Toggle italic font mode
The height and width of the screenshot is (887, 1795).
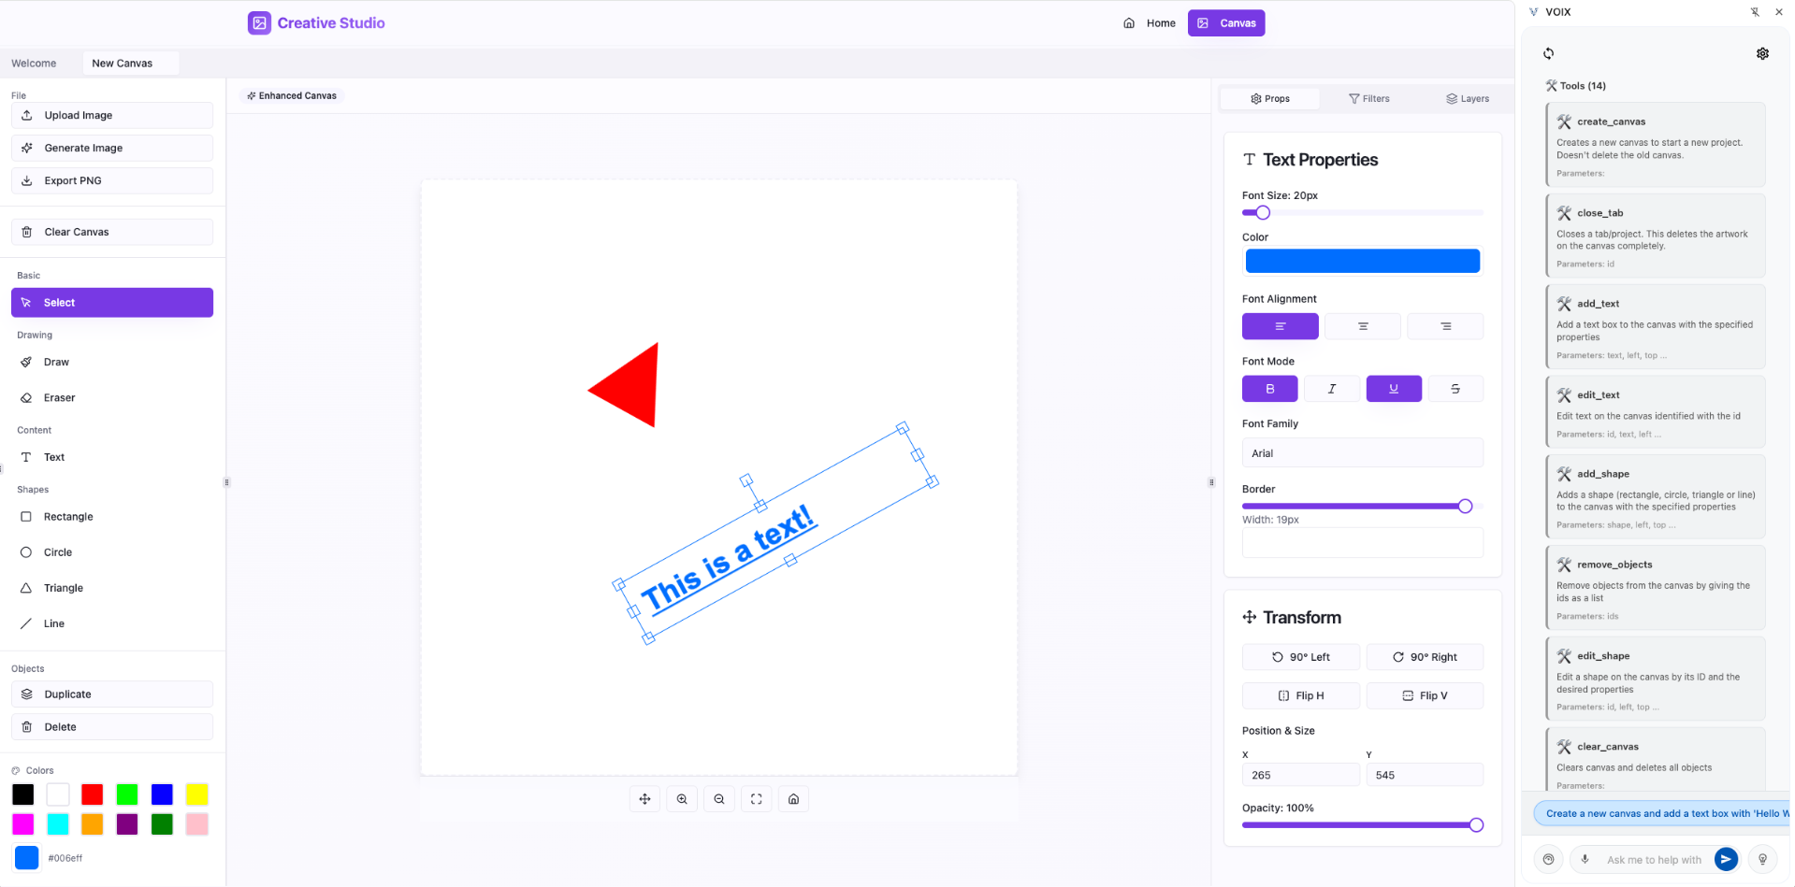[x=1331, y=389]
